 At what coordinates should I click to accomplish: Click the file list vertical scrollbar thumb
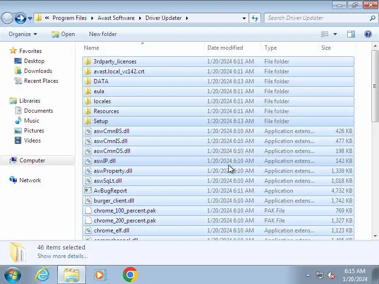click(x=375, y=86)
